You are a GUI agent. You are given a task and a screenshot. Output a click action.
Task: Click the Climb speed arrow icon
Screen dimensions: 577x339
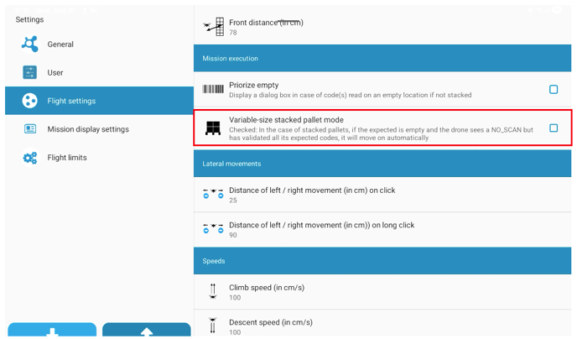tap(213, 291)
